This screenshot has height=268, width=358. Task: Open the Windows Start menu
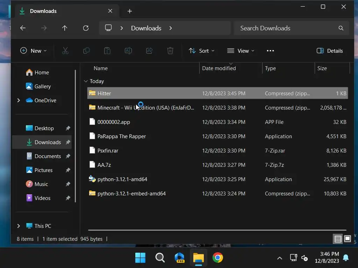(140, 258)
